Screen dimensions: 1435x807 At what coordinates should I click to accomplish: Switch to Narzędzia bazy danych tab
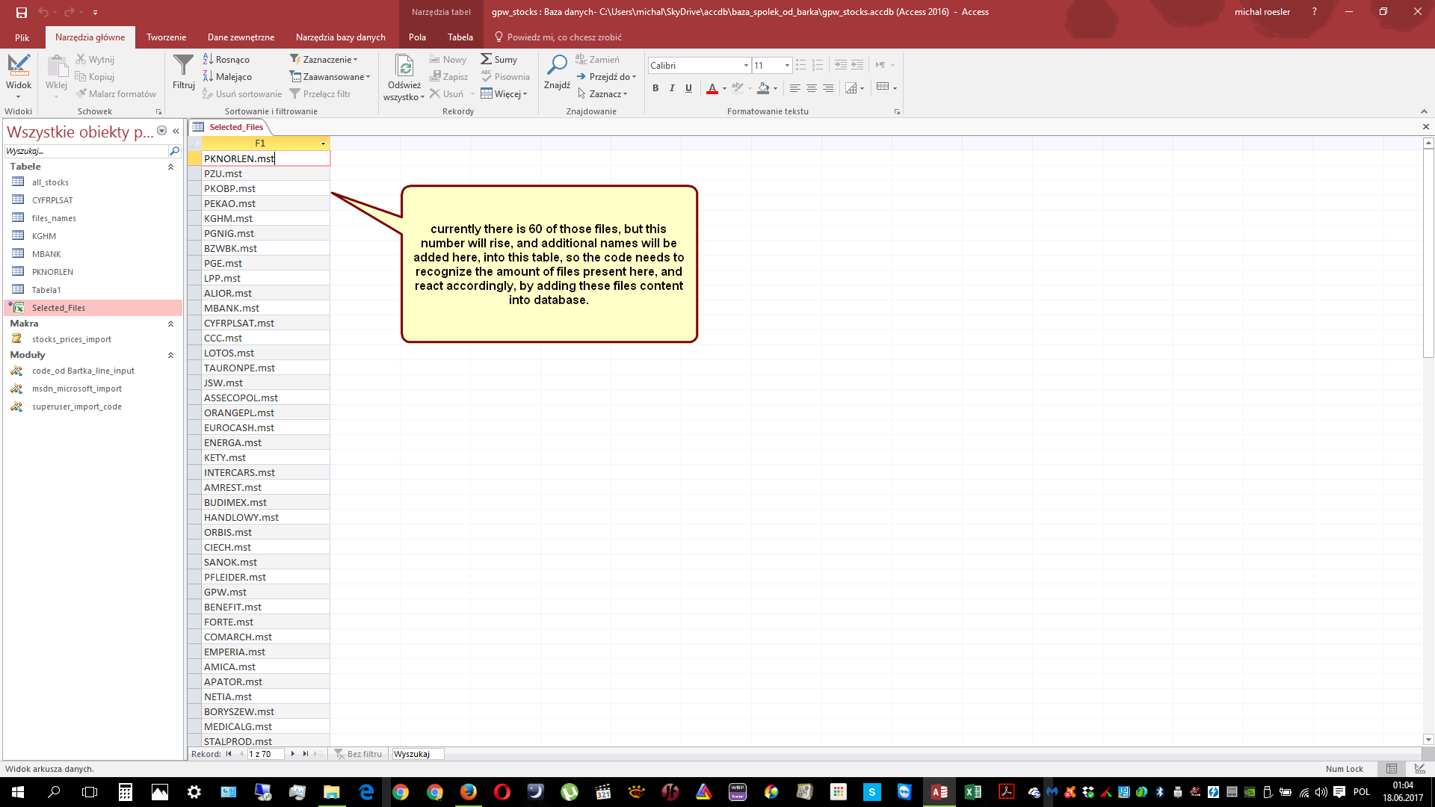(x=341, y=37)
